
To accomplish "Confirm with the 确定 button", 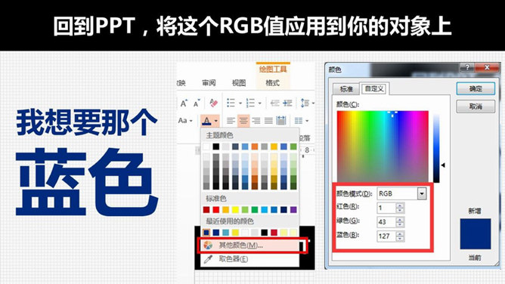I will coord(476,88).
